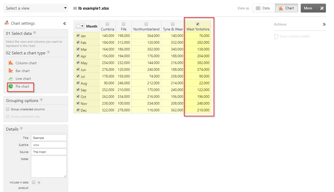Switch to the Data view tab
This screenshot has width=334, height=192.
[x=263, y=8]
